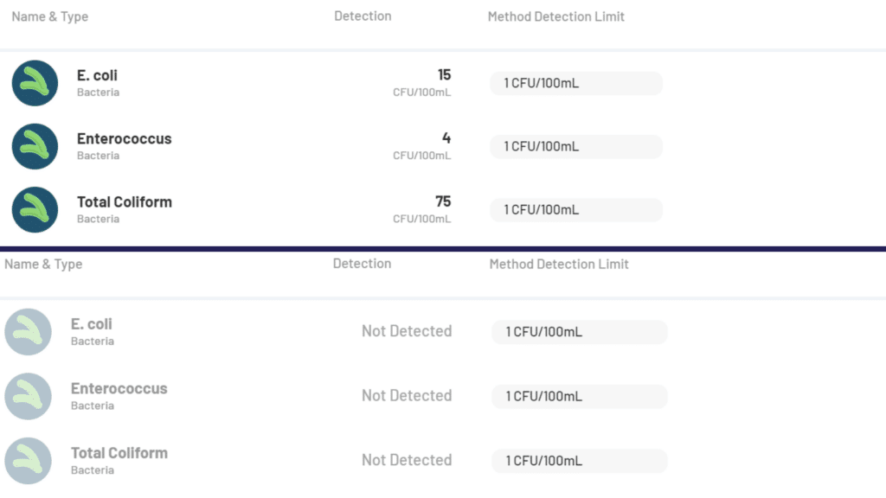The width and height of the screenshot is (886, 498).
Task: Click the top Detection column header
Action: 363,16
